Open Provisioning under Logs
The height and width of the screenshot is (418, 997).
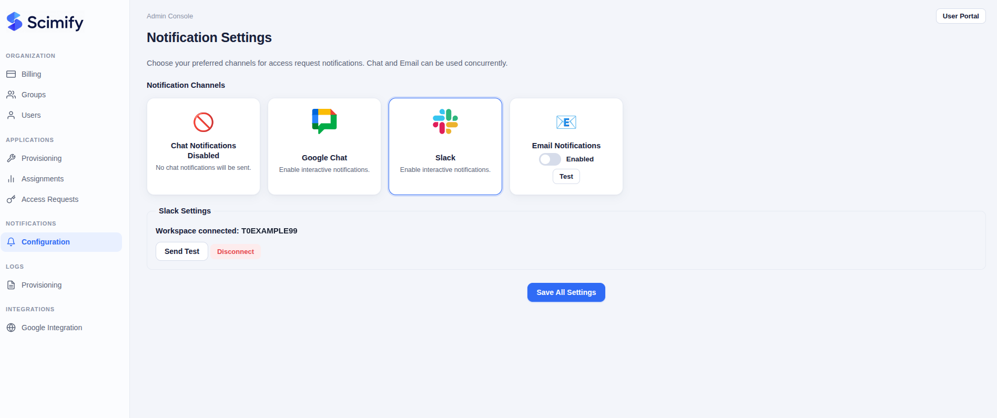click(x=61, y=285)
